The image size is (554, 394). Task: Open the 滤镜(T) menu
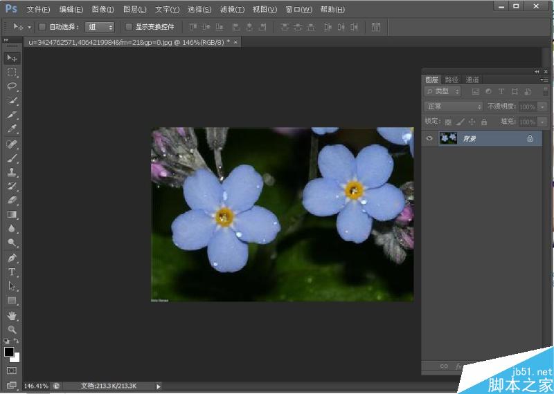click(x=231, y=10)
